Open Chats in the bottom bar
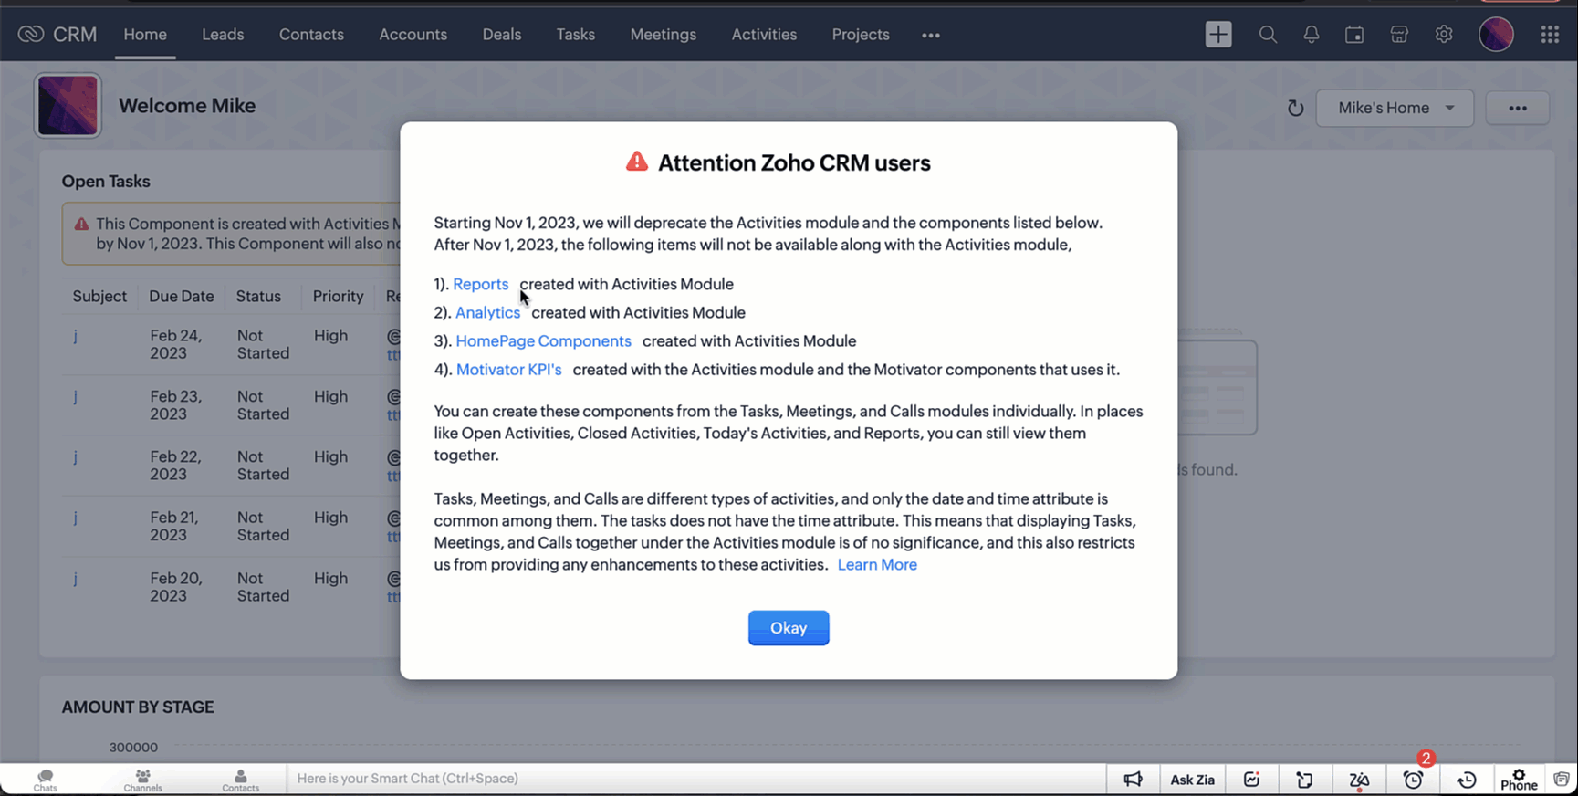Image resolution: width=1578 pixels, height=796 pixels. click(46, 780)
